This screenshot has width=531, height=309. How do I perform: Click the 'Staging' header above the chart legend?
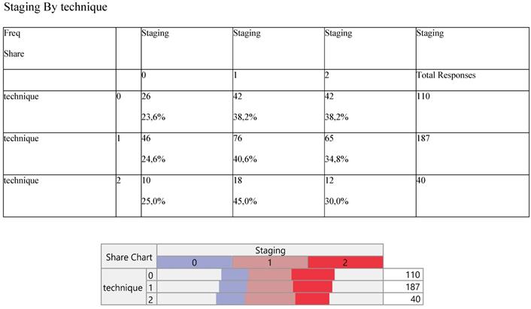[270, 250]
